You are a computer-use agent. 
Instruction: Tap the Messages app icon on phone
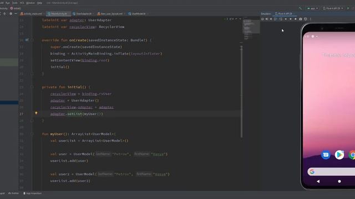326,155
